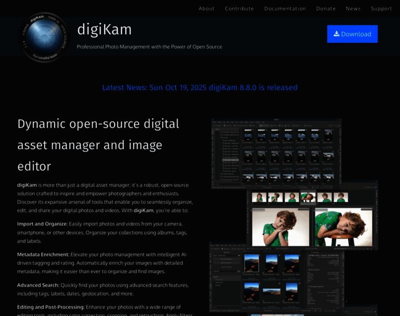Click the 'Metadata Enrichment:' label
This screenshot has width=400, height=316.
pos(43,254)
